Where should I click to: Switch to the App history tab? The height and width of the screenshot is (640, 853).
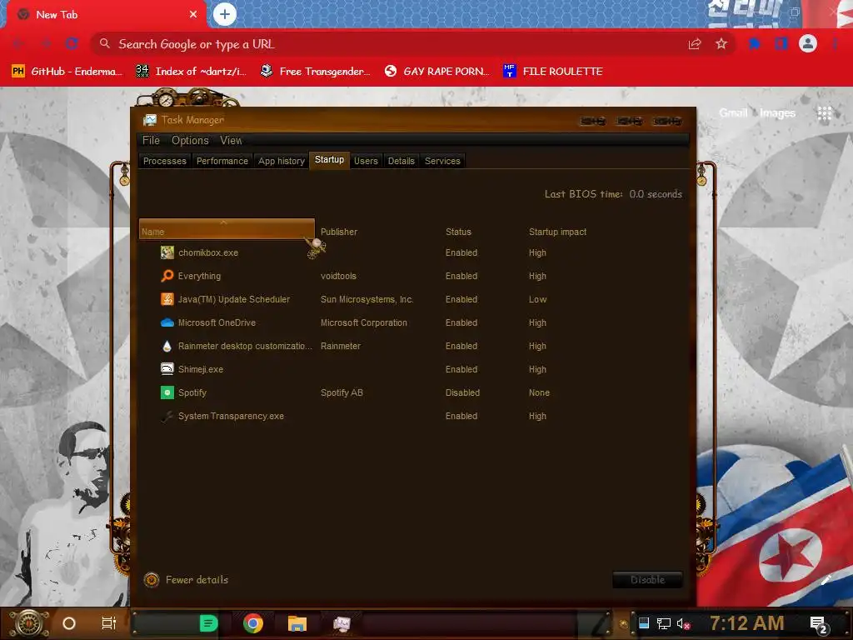coord(282,161)
